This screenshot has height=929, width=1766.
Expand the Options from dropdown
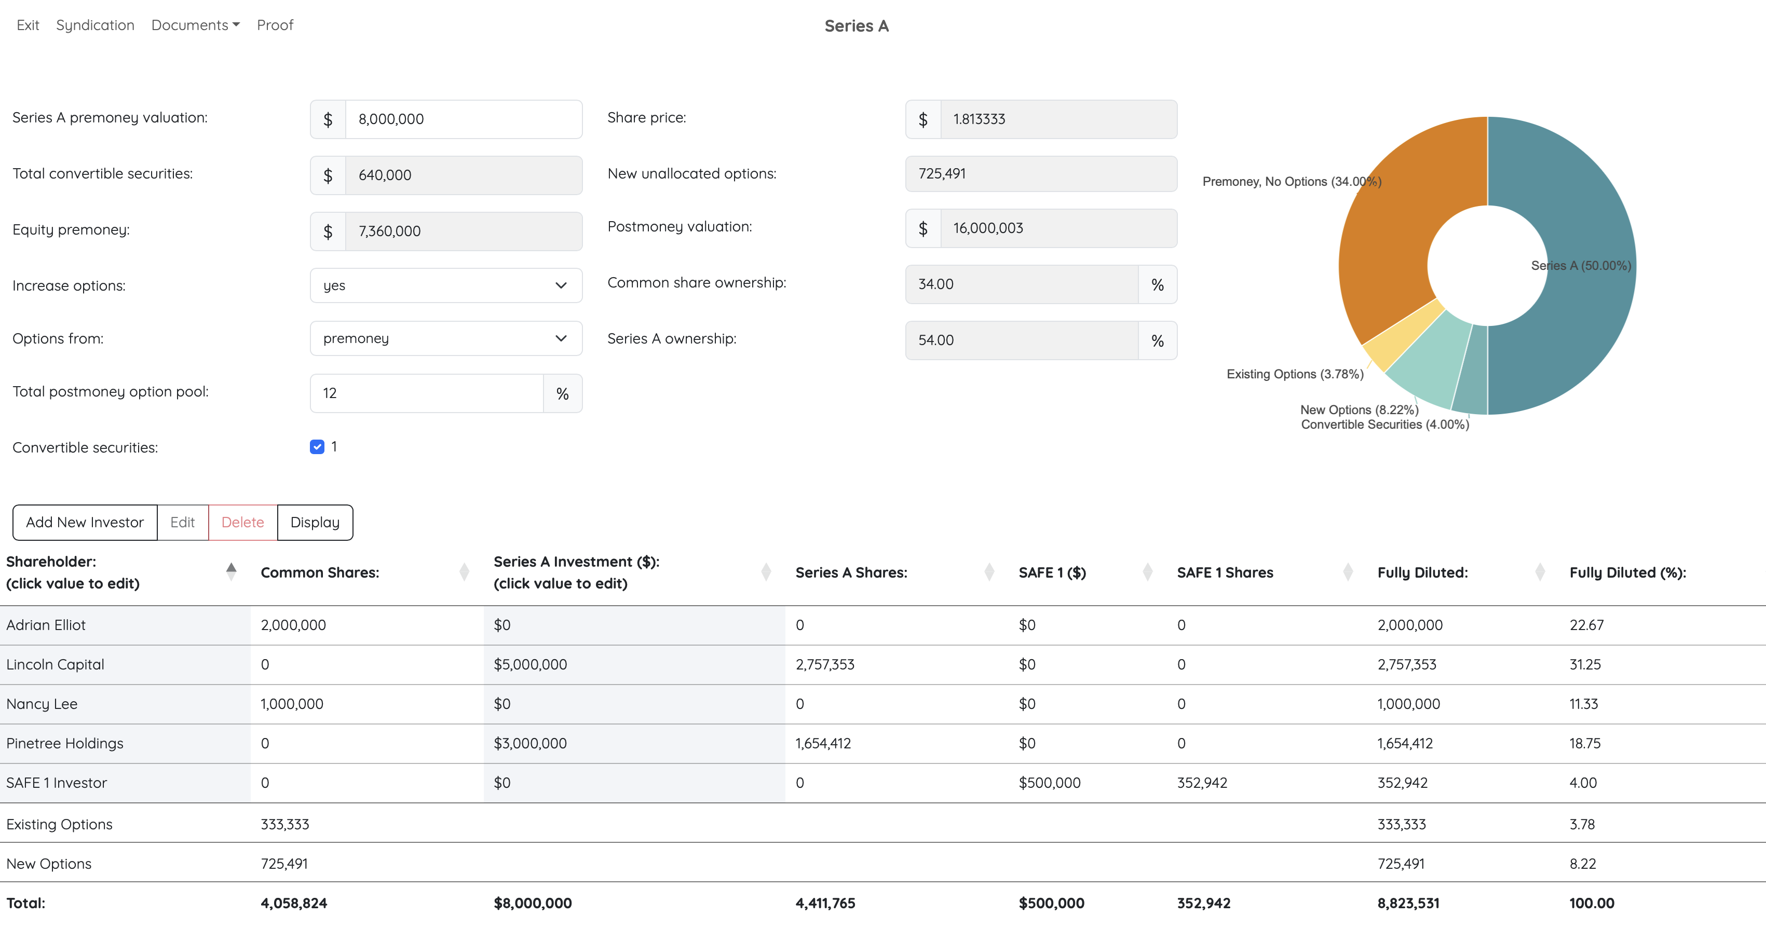(x=445, y=338)
